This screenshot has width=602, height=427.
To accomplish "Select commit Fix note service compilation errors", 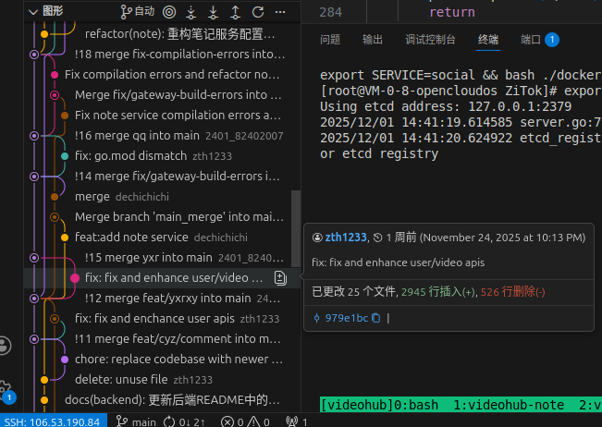I will [x=162, y=116].
